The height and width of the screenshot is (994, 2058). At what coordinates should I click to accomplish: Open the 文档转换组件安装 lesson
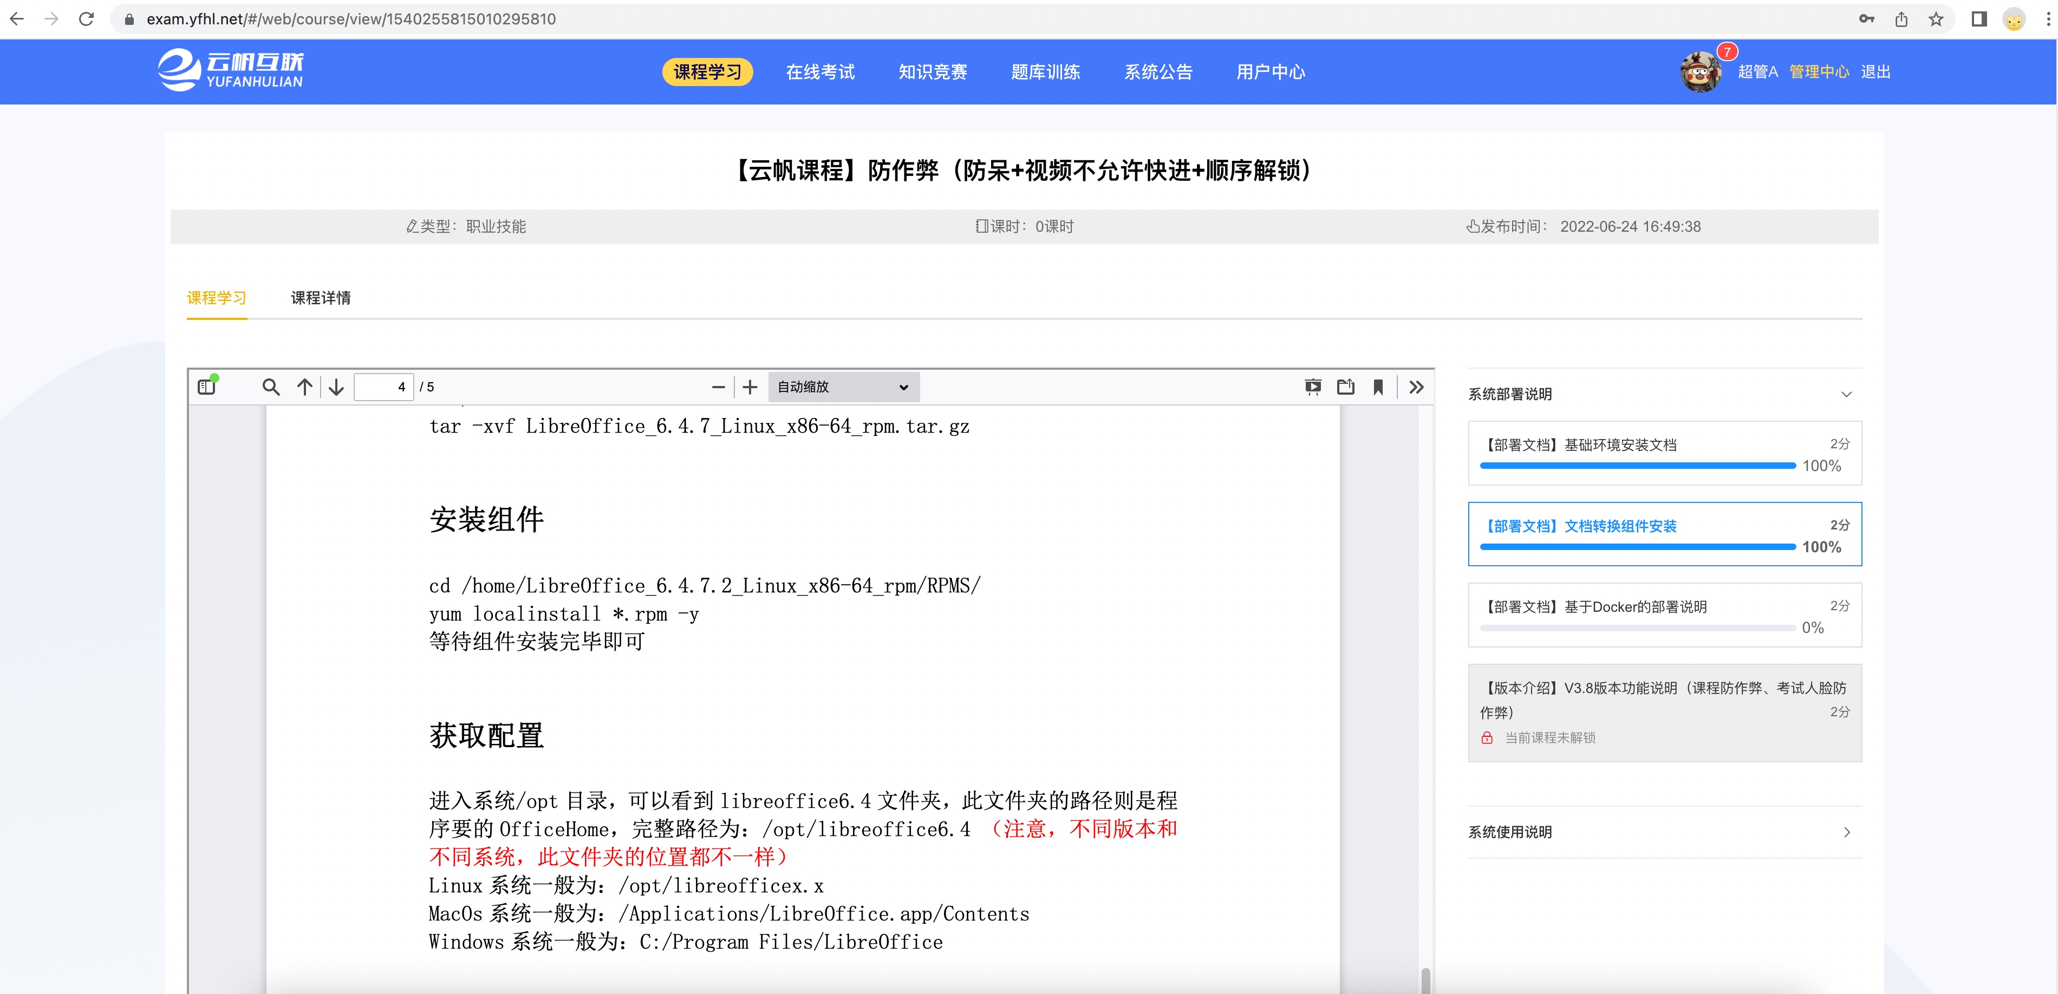1665,534
